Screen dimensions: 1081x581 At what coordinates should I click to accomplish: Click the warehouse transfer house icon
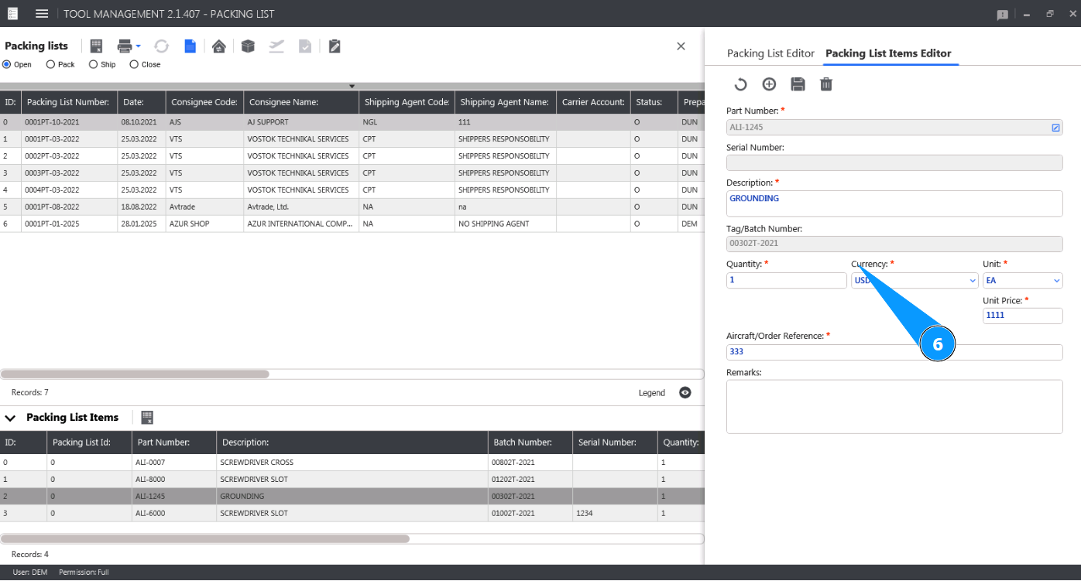tap(219, 46)
